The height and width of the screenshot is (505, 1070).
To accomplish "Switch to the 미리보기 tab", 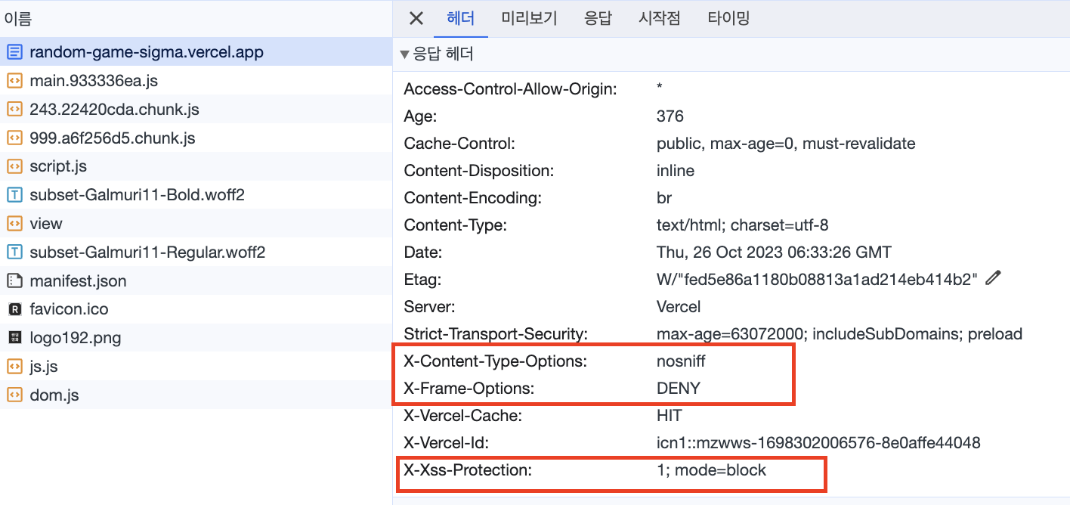I will (x=529, y=18).
